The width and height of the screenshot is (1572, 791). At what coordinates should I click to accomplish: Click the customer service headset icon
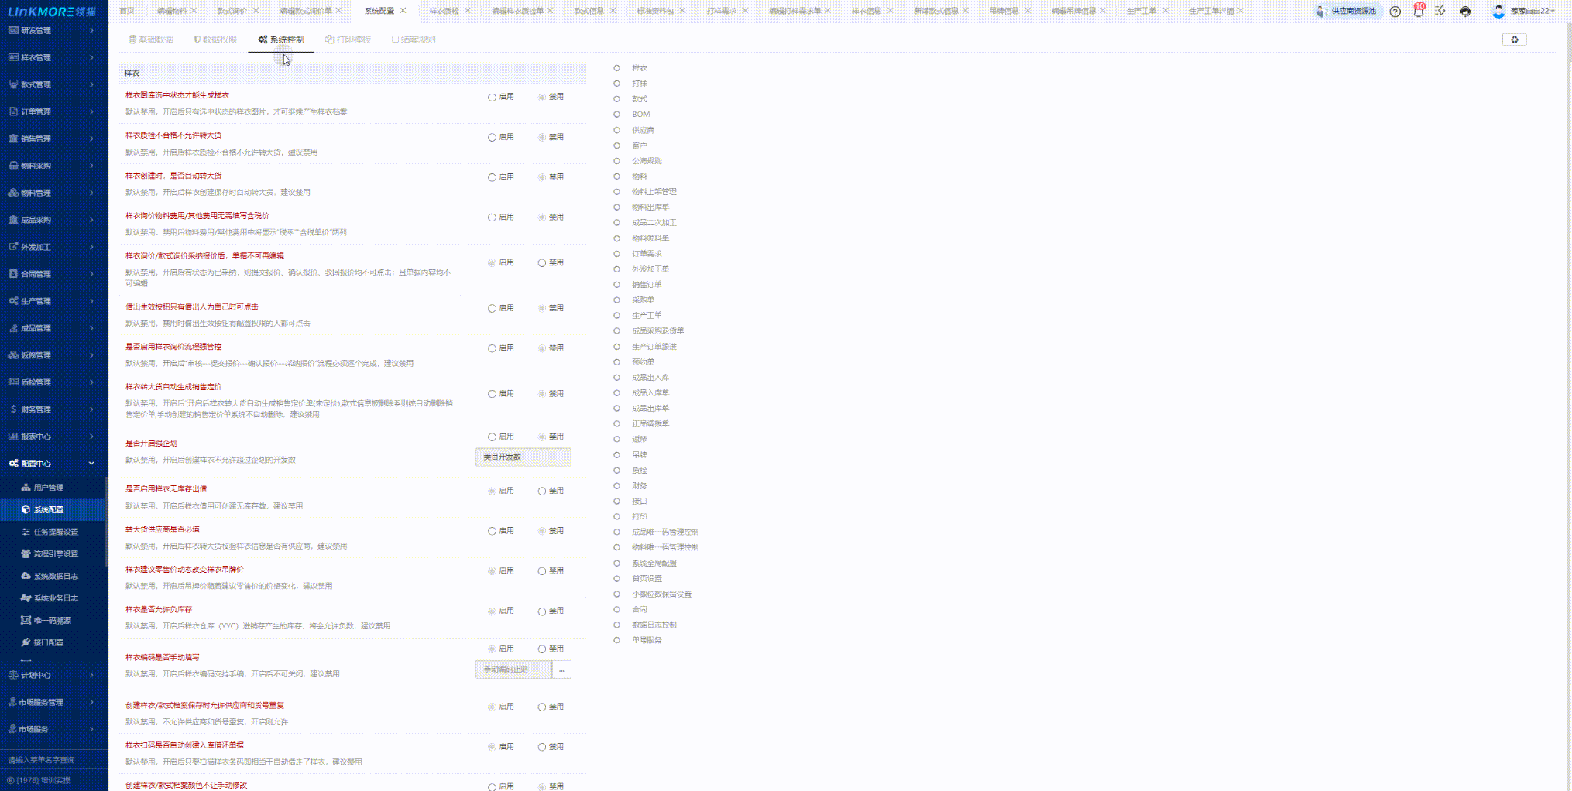click(1465, 12)
